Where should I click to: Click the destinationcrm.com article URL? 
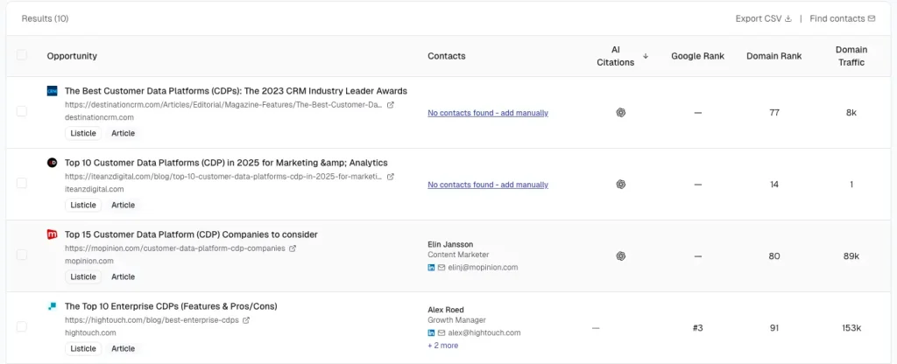coord(223,105)
